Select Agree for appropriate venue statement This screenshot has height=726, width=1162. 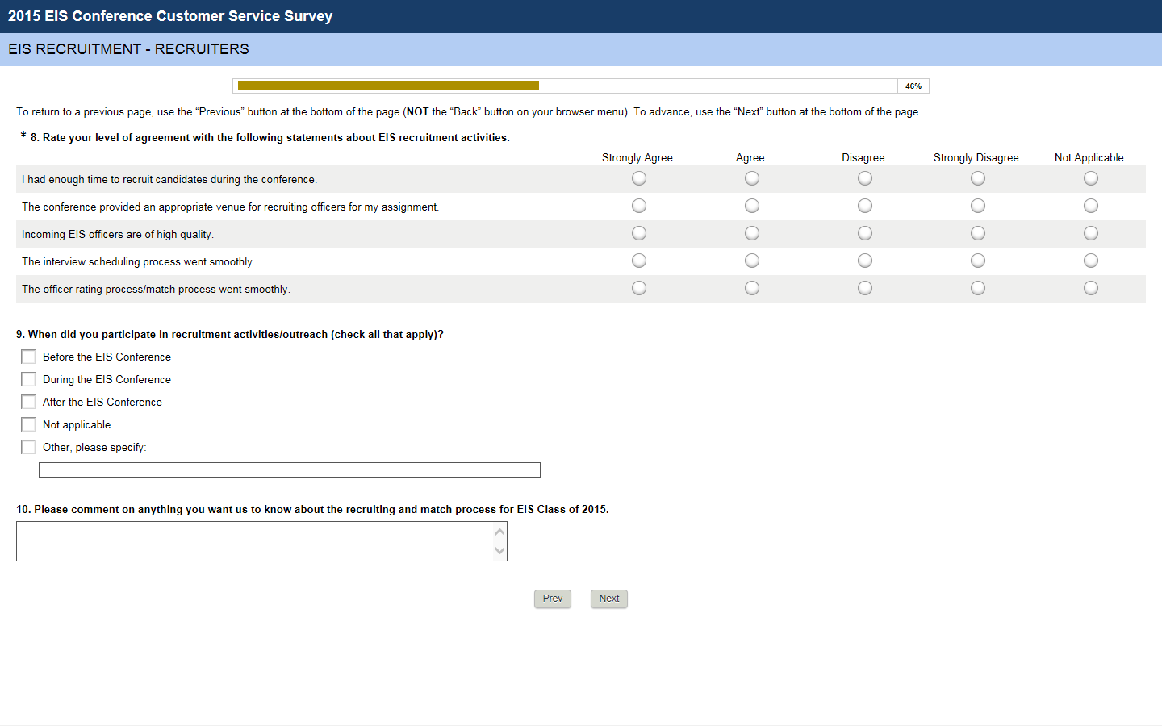pyautogui.click(x=752, y=206)
